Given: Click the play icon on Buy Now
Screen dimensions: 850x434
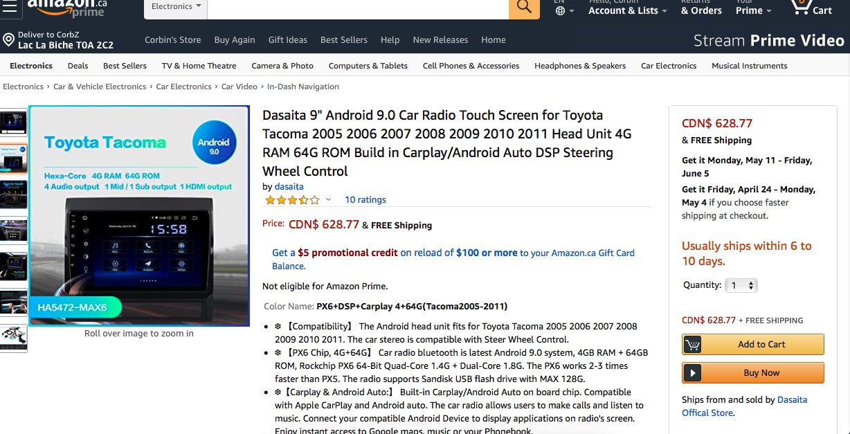Looking at the screenshot, I should coord(691,373).
